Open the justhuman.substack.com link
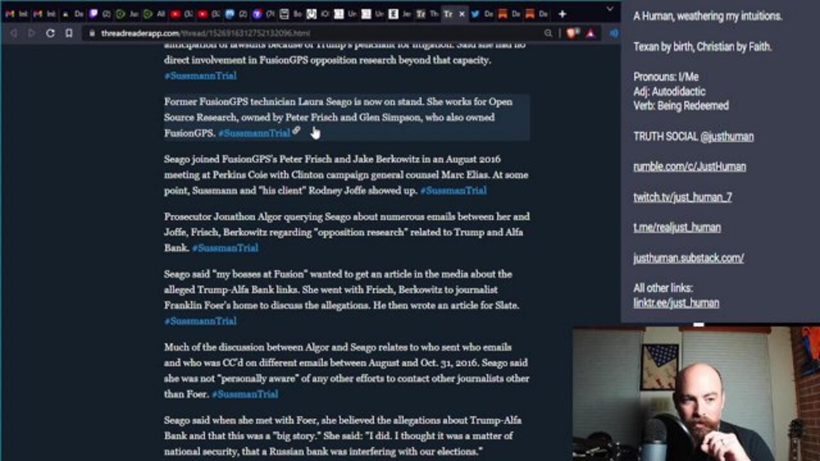Image resolution: width=820 pixels, height=461 pixels. tap(689, 258)
